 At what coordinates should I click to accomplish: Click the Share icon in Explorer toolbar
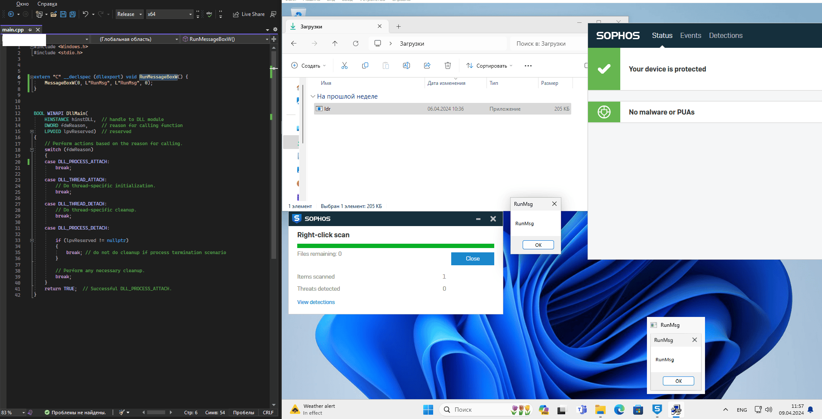click(x=427, y=65)
